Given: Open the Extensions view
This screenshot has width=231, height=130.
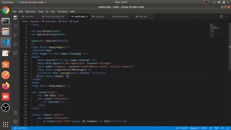Looking at the screenshot, I should [15, 53].
